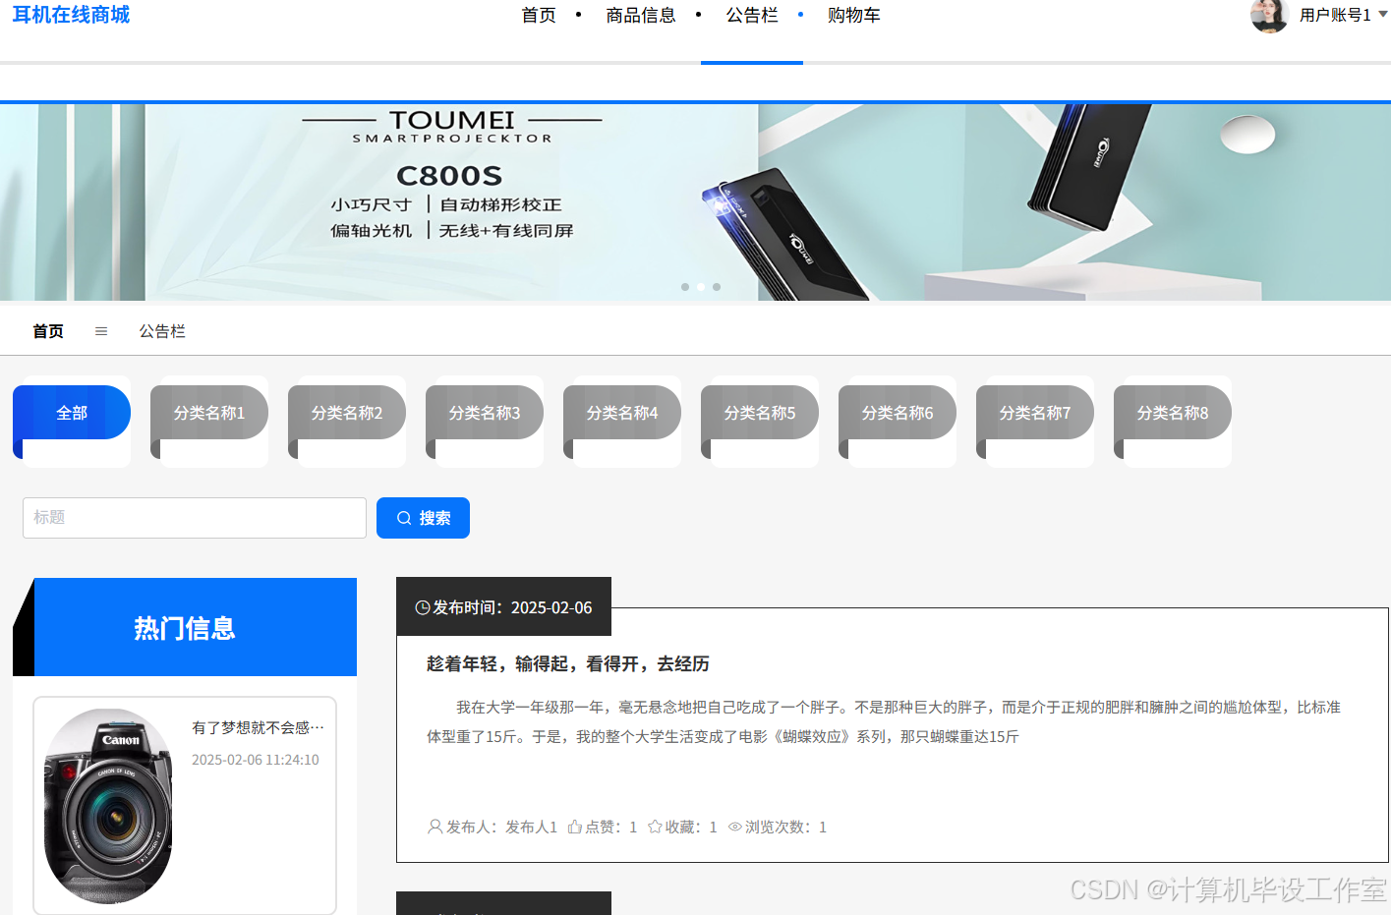Open the TOUMEI C800S projector banner
Viewport: 1391px width, 915px height.
[x=695, y=202]
